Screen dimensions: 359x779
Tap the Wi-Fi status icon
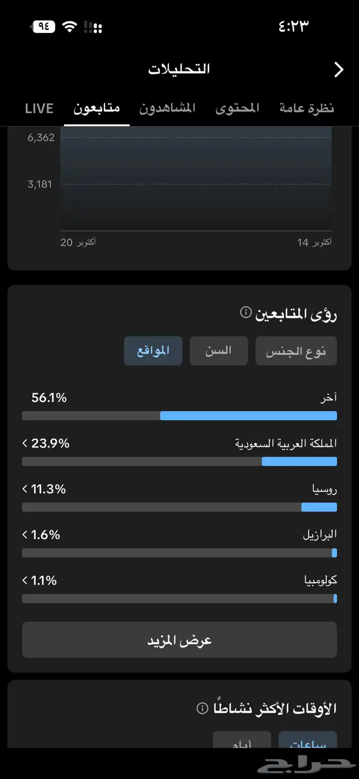(70, 27)
